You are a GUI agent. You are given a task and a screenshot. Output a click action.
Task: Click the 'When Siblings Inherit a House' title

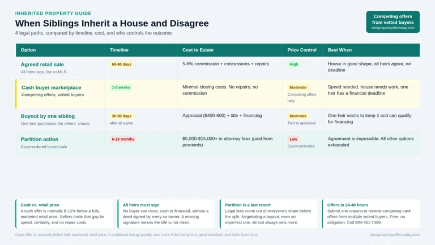[112, 23]
